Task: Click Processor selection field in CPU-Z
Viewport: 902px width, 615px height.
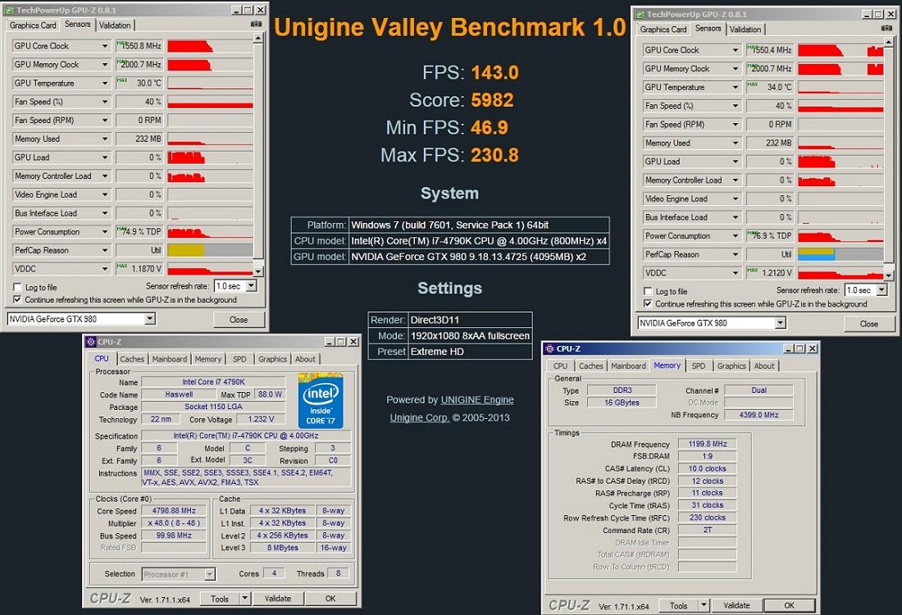Action: [x=179, y=574]
